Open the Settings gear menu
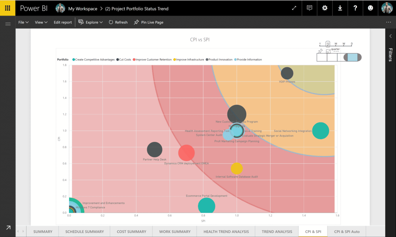This screenshot has height=237, width=396. pyautogui.click(x=325, y=8)
